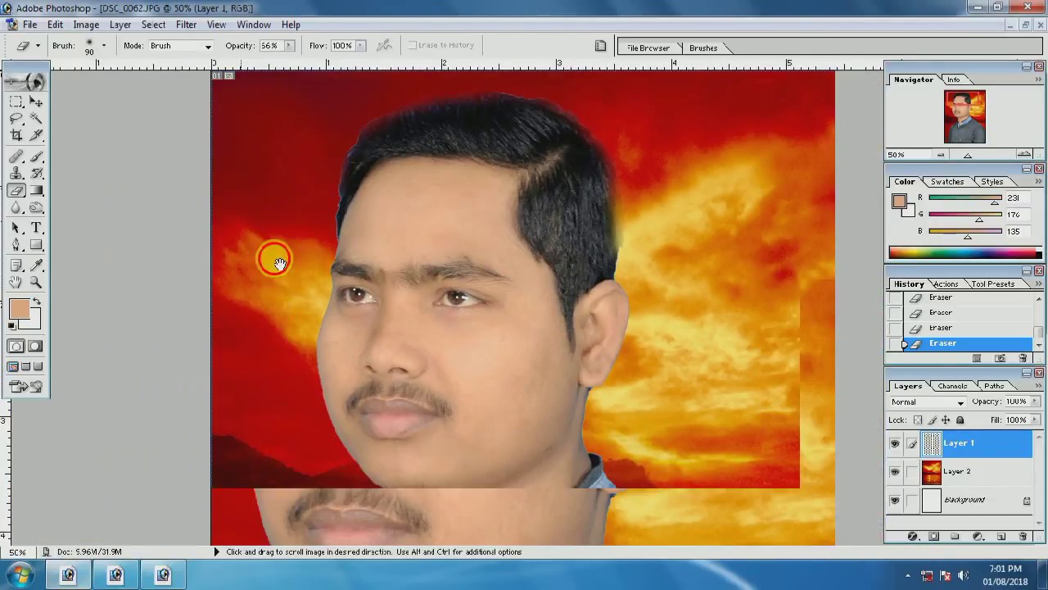The image size is (1048, 590).
Task: Tick the Erase to History checkbox
Action: point(413,46)
